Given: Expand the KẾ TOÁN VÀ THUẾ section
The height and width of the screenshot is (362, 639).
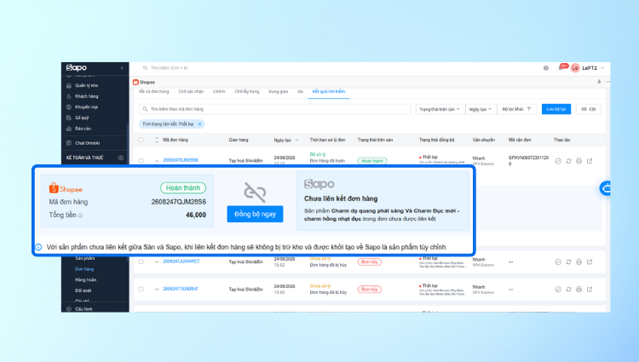Looking at the screenshot, I should tap(121, 158).
